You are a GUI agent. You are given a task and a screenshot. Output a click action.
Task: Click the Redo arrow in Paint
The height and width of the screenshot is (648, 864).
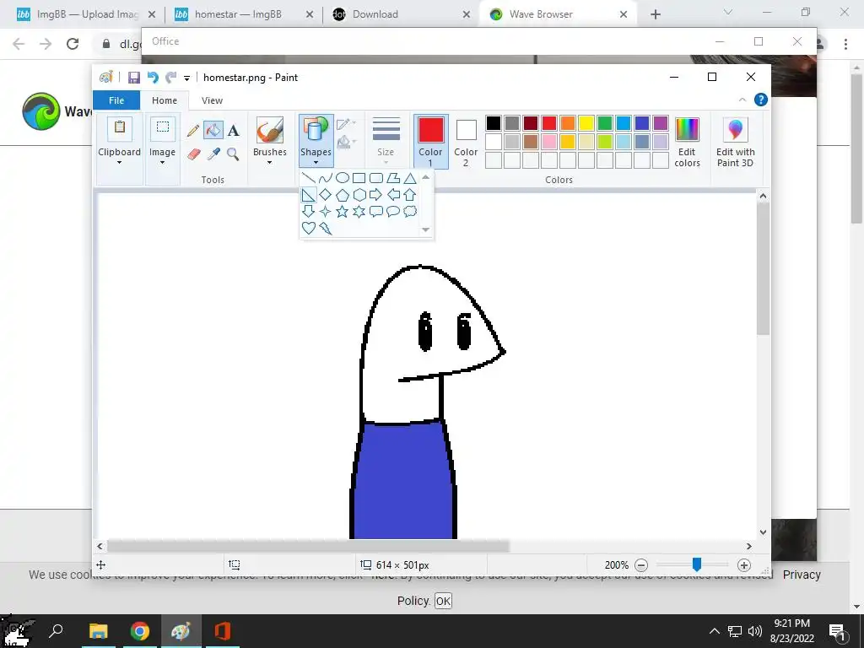point(171,78)
